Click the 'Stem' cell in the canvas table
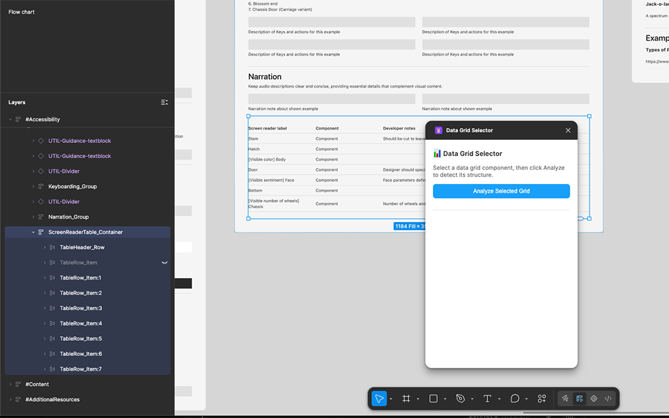 tap(253, 138)
